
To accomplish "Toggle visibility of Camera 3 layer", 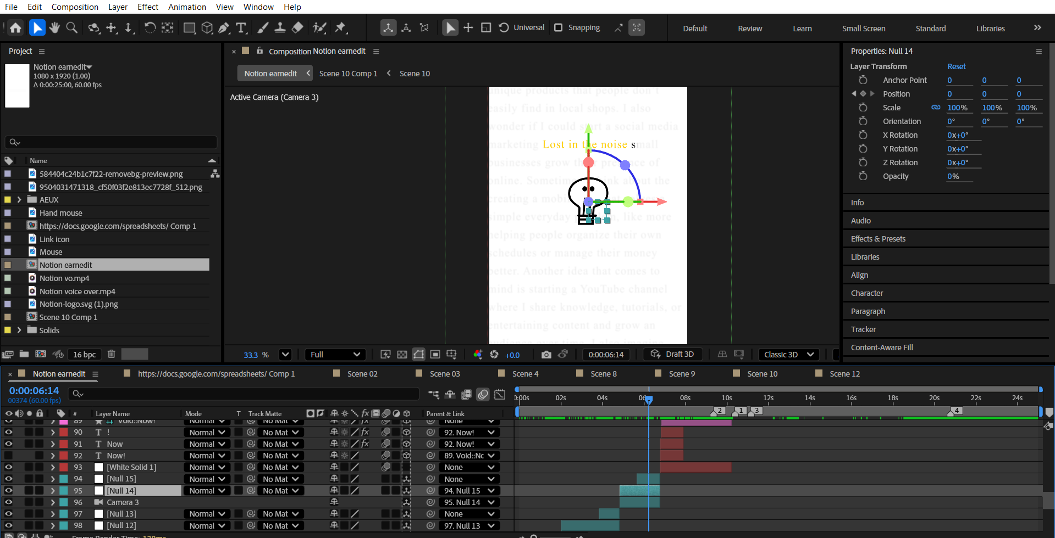I will click(x=9, y=502).
